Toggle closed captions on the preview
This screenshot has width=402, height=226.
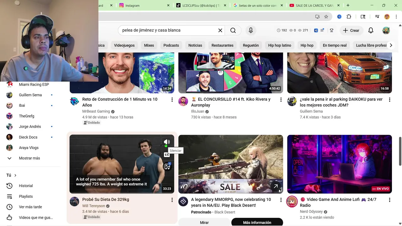[167, 155]
